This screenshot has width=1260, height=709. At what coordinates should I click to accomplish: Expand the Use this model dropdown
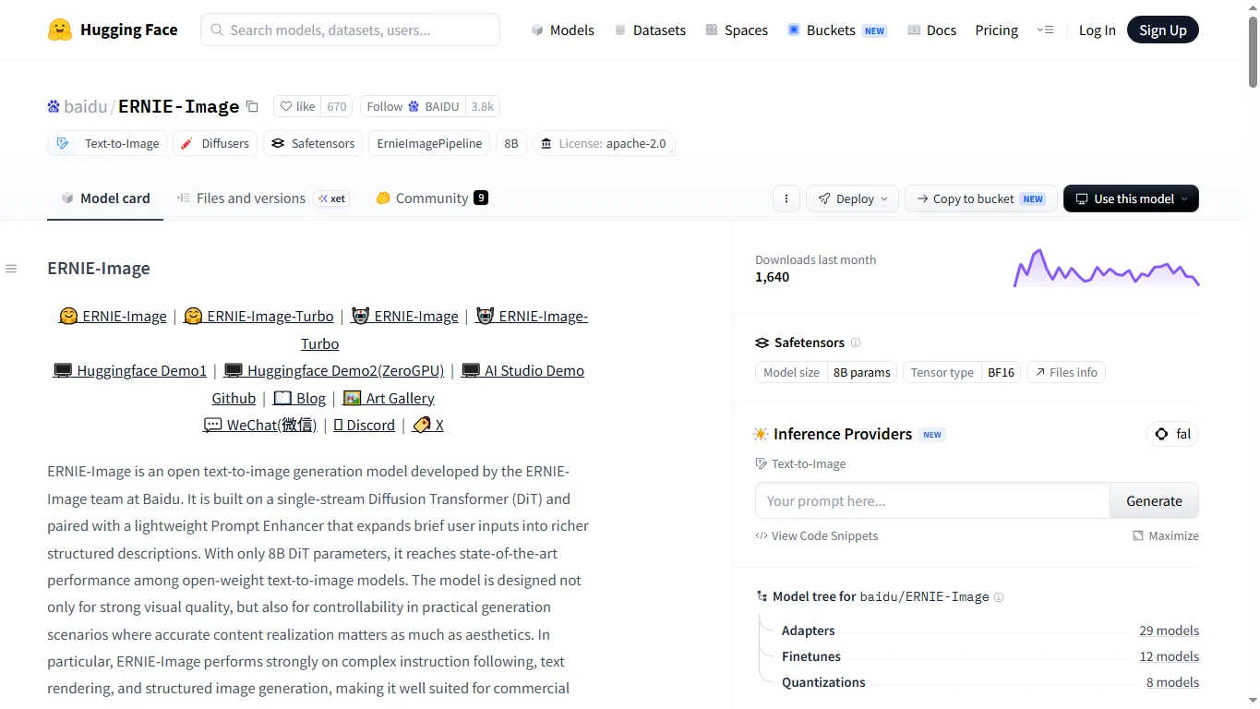1131,198
